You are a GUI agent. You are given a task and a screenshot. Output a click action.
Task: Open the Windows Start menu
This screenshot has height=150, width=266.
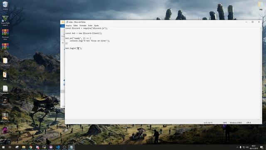pyautogui.click(x=3, y=147)
